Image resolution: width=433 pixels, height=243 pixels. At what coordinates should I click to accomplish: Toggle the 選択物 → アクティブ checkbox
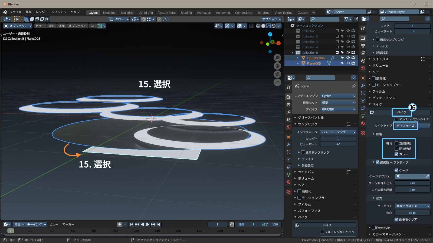tap(378, 162)
